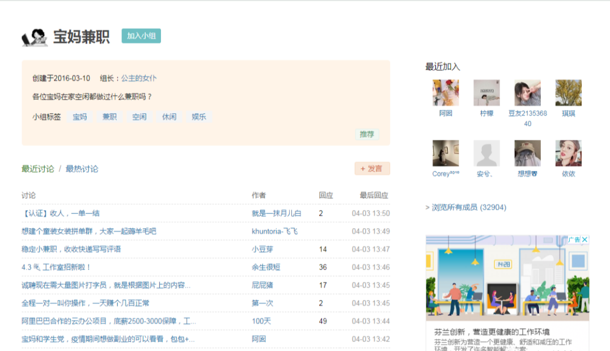Open topic 全程一对一叫你操作

[85, 303]
